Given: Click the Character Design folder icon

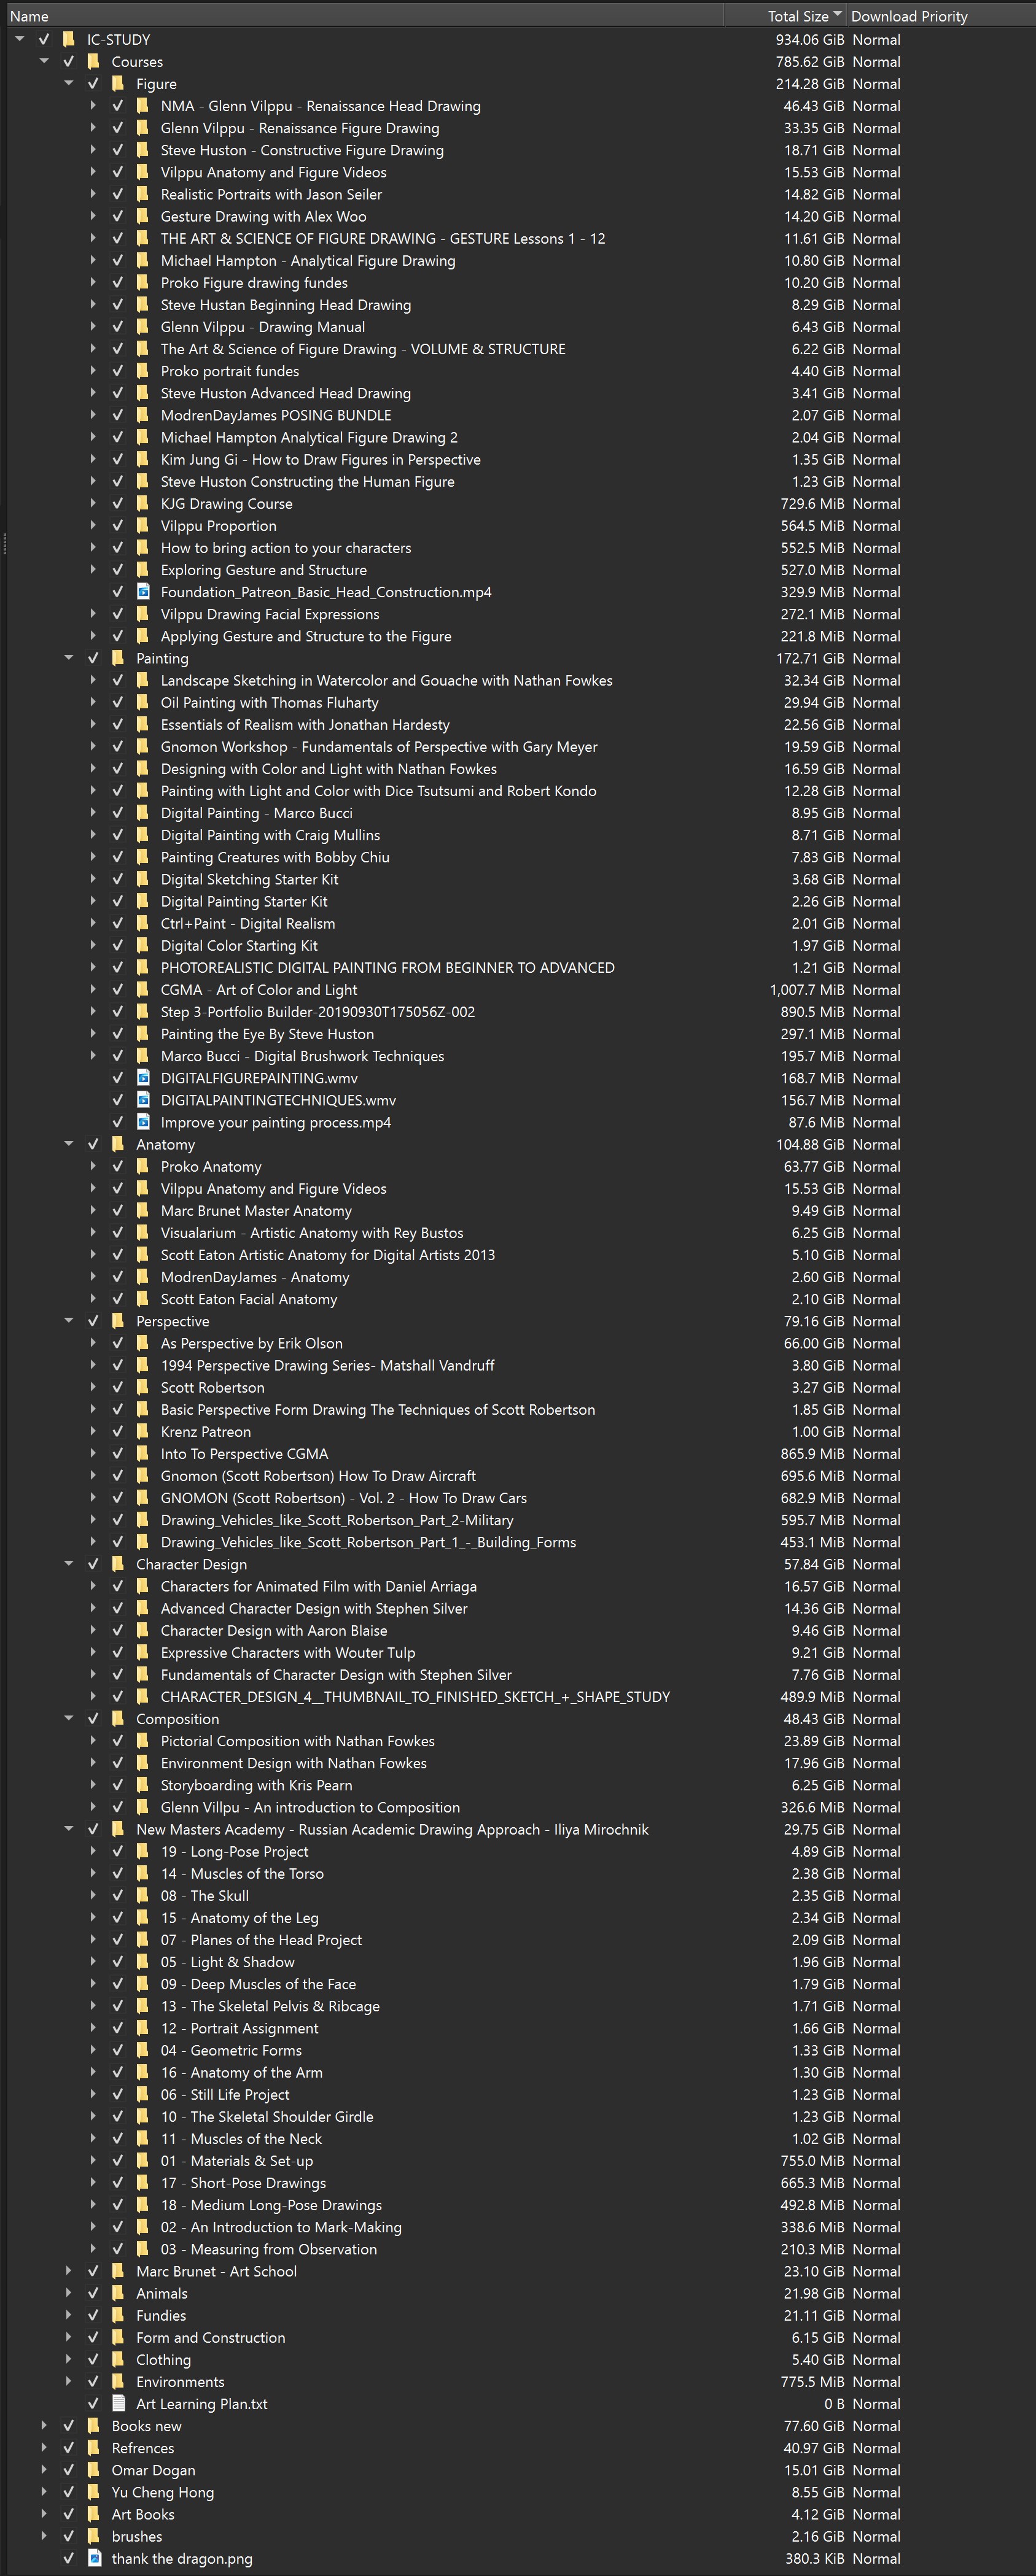Looking at the screenshot, I should pyautogui.click(x=118, y=1564).
